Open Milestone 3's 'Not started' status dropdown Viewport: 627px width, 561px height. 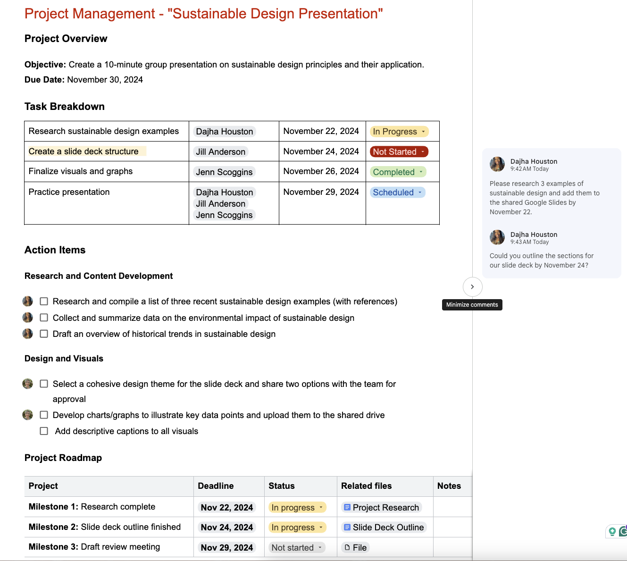click(320, 547)
